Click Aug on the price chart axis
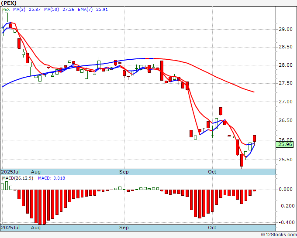The image size is (297, 238). coord(36,172)
